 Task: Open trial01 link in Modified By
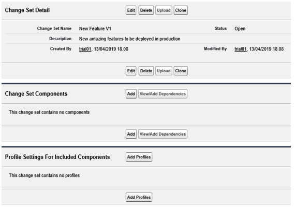pyautogui.click(x=241, y=49)
